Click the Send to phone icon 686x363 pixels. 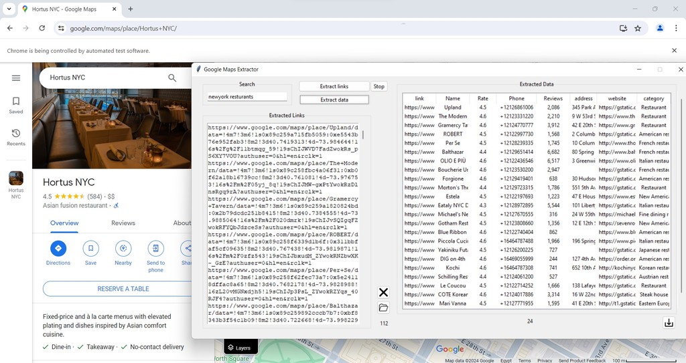point(155,248)
